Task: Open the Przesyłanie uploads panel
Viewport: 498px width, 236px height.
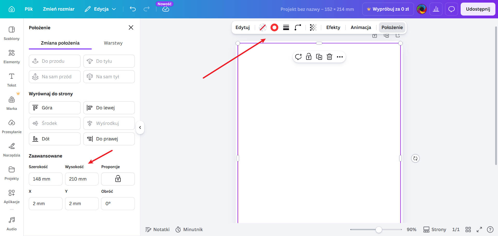Action: (11, 126)
